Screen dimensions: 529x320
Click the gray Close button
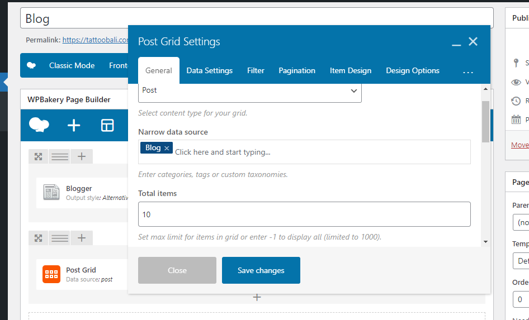177,270
